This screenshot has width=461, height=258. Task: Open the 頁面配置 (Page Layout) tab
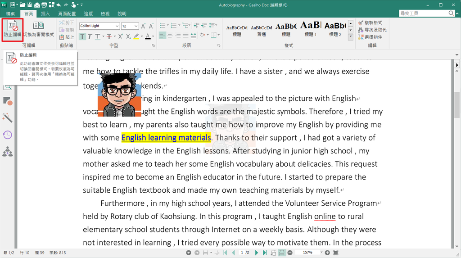click(x=67, y=14)
